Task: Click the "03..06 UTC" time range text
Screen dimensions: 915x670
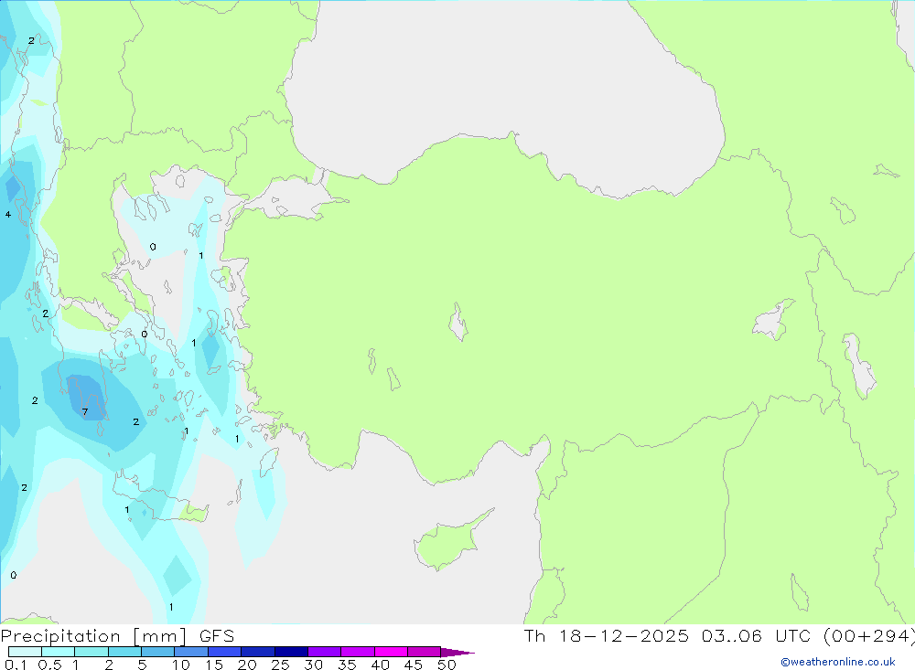Action: point(757,636)
